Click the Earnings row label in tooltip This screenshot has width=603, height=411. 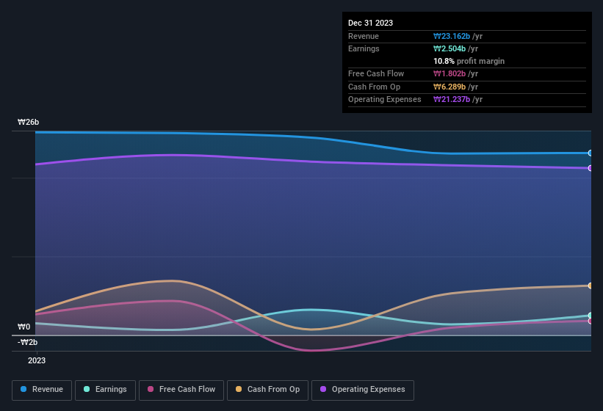tap(364, 48)
